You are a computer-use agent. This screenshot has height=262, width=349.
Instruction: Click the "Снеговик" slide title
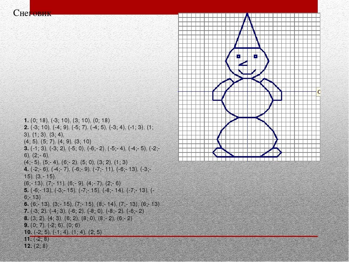coord(32,13)
